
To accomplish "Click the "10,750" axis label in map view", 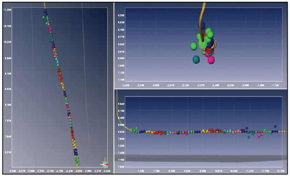I will (7, 26).
